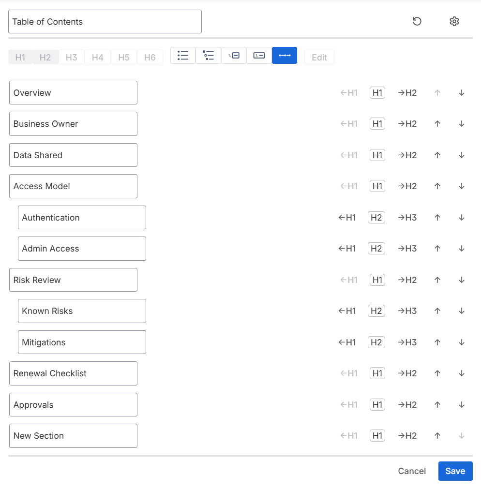The width and height of the screenshot is (481, 489).
Task: Click the Cancel button
Action: pyautogui.click(x=412, y=471)
